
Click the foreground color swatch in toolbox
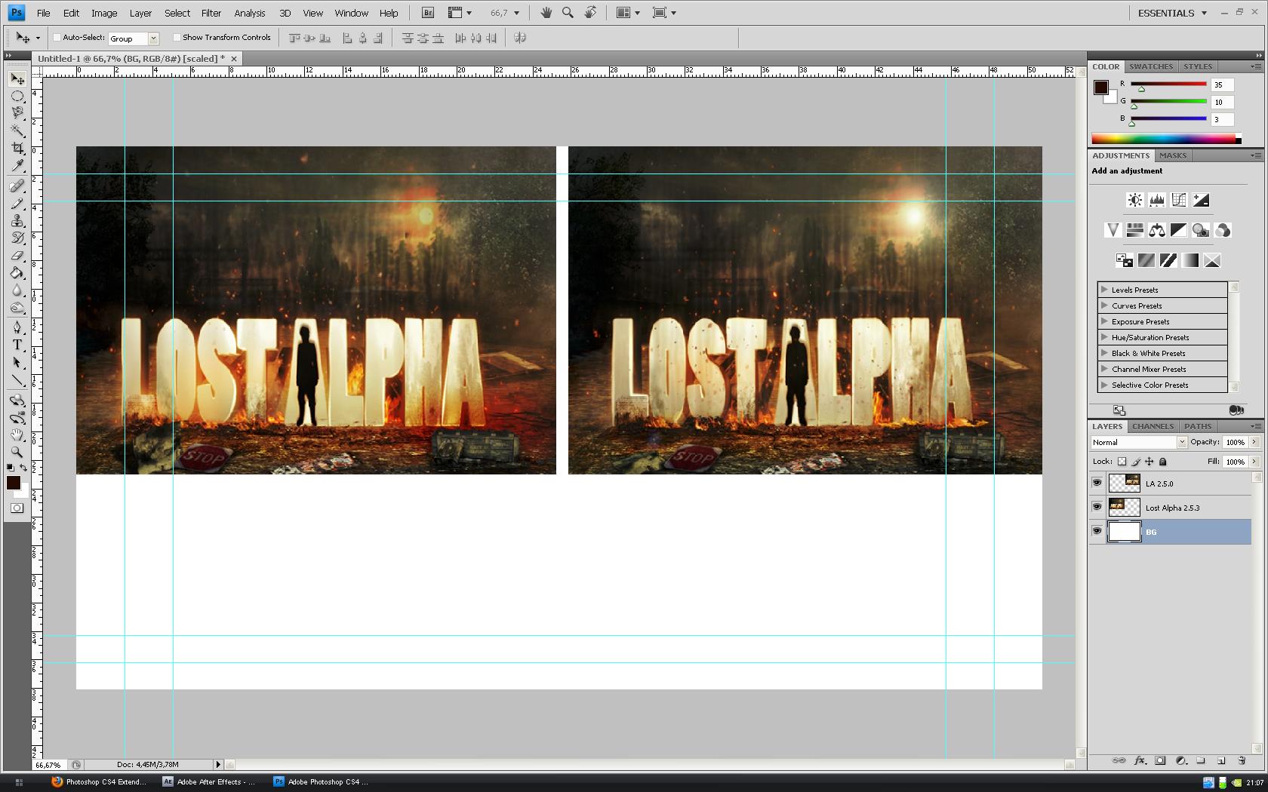(14, 483)
